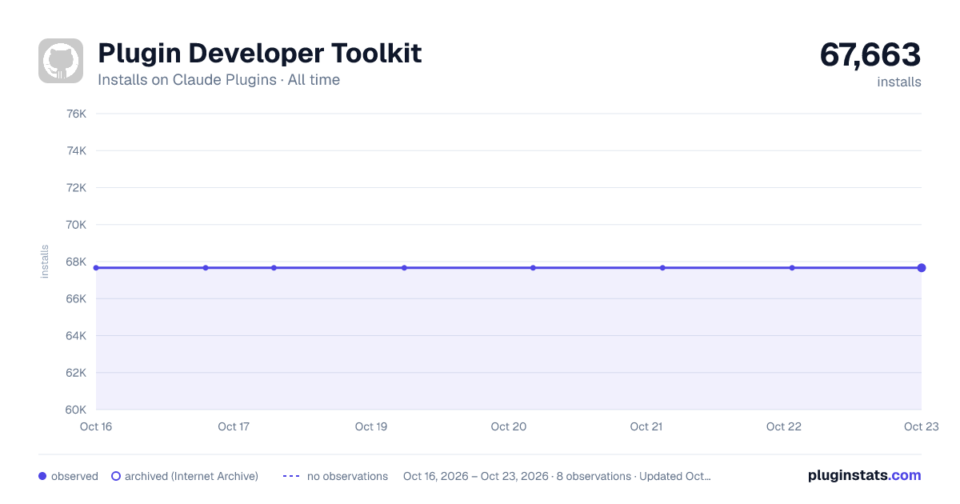
Task: Click the 'Installs on Claude Plugins · All time' subtitle
Action: tap(218, 80)
